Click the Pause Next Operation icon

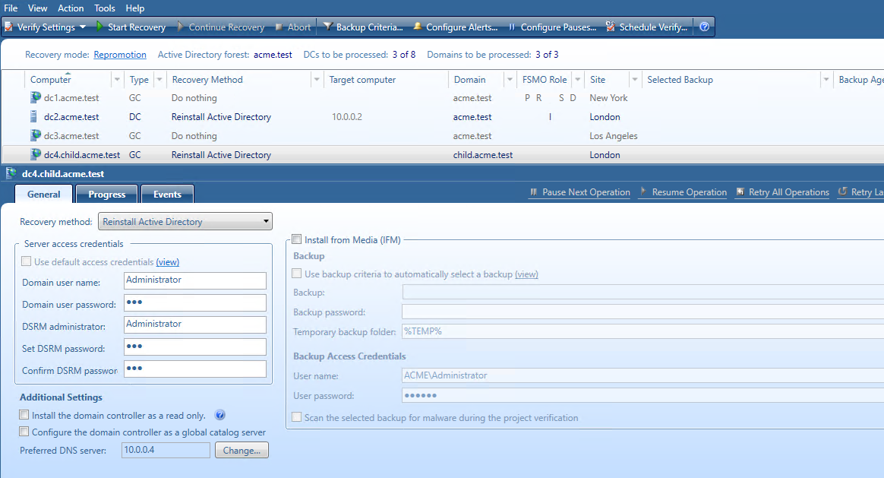click(533, 192)
